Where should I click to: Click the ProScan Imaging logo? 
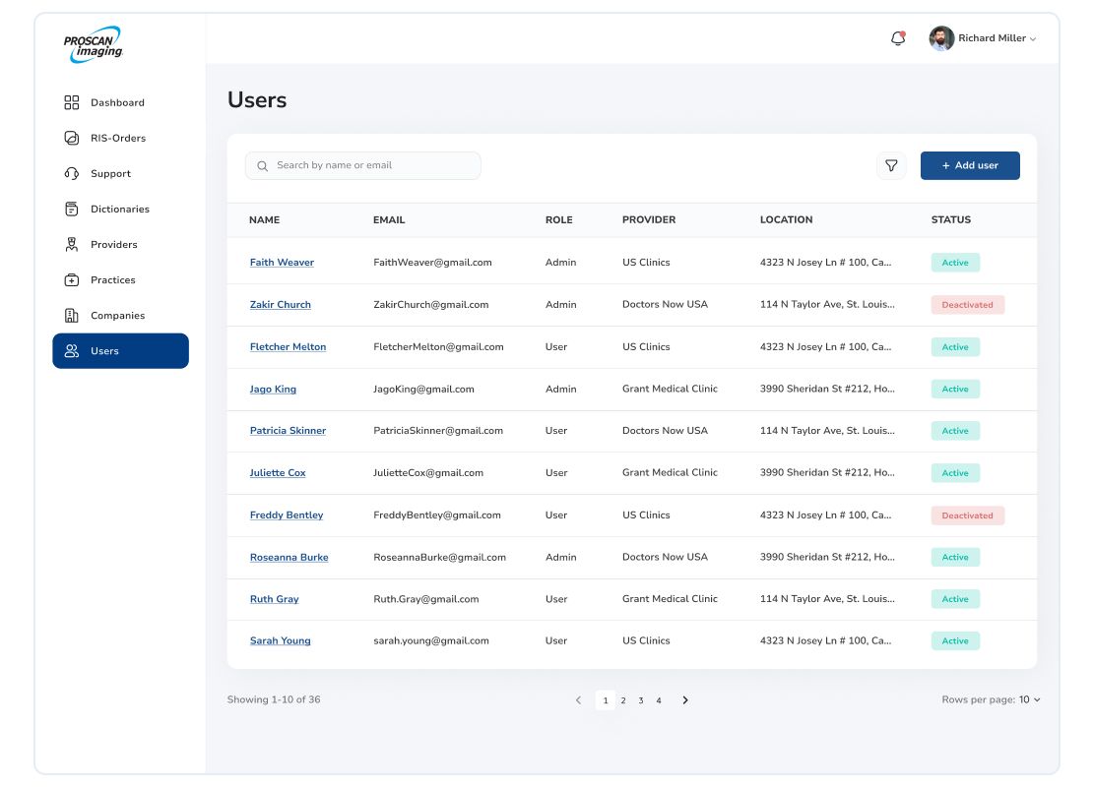pos(94,44)
